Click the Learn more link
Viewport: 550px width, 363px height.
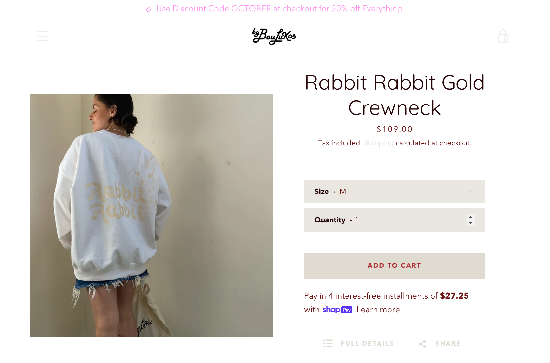tap(378, 310)
